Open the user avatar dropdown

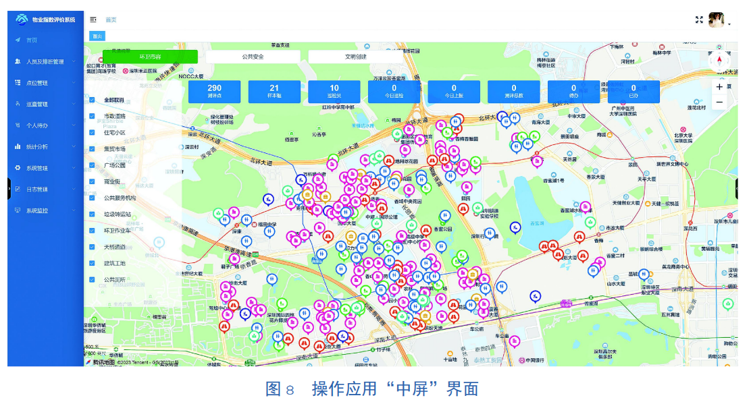click(x=717, y=20)
